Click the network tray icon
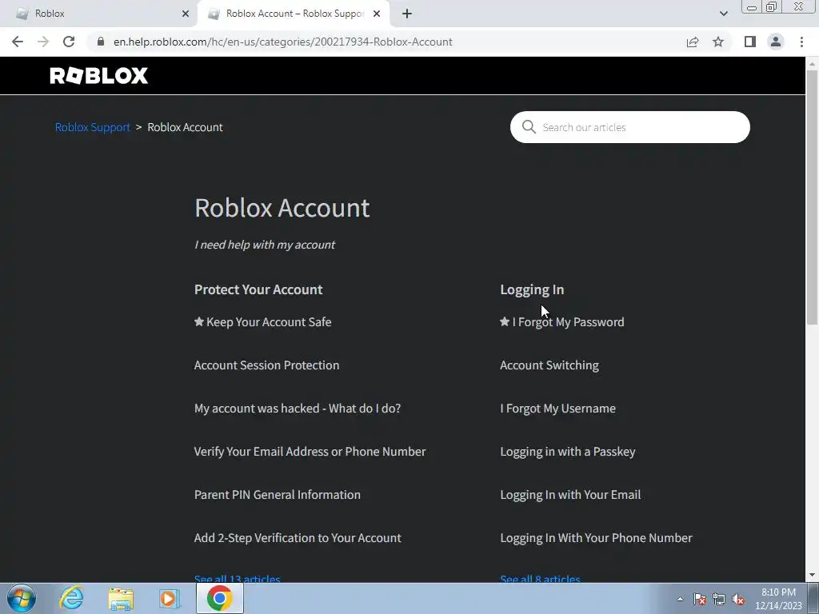 click(719, 599)
